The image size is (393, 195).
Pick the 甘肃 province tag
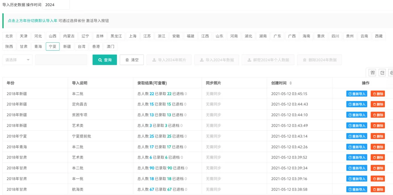click(24, 47)
